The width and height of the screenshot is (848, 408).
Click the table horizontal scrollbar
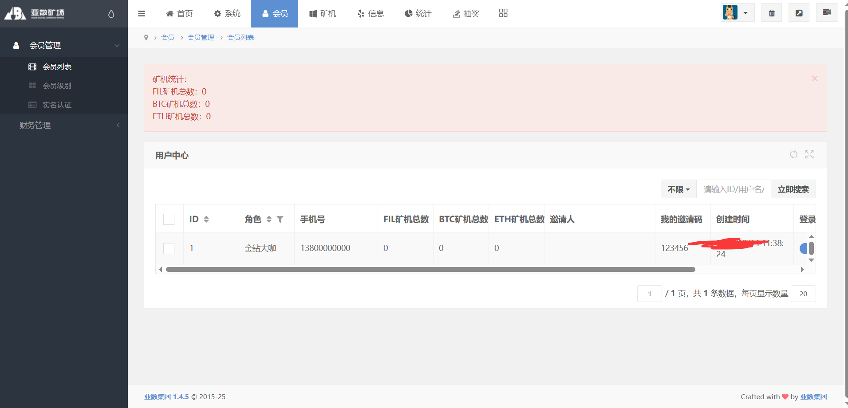click(x=430, y=270)
